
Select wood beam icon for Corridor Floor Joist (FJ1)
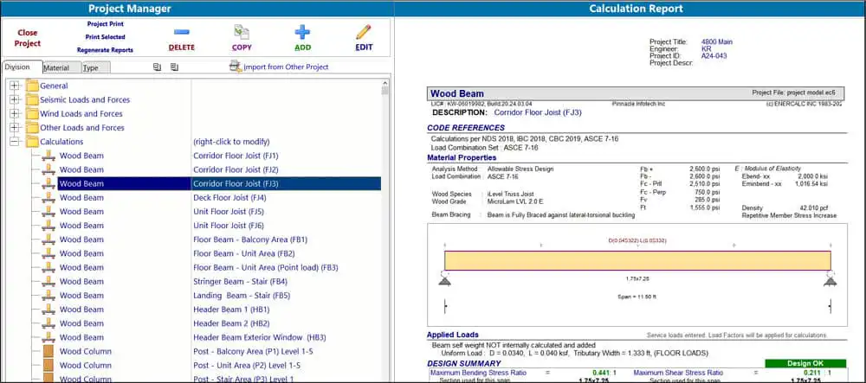pyautogui.click(x=49, y=156)
